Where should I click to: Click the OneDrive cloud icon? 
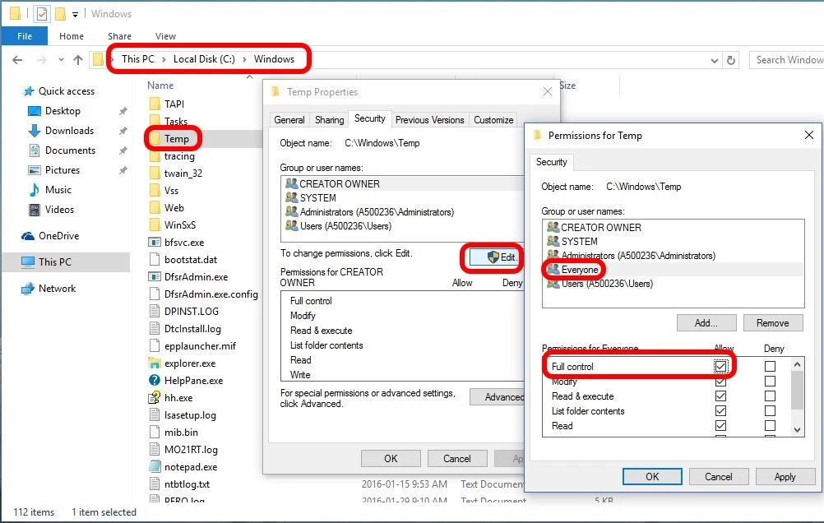tap(28, 236)
